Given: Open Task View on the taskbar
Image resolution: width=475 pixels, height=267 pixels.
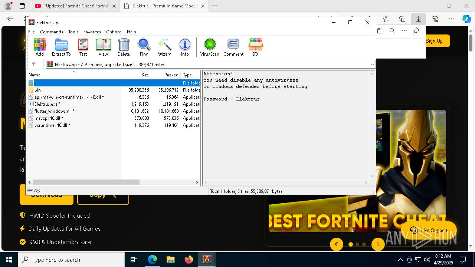Looking at the screenshot, I should coord(134,260).
